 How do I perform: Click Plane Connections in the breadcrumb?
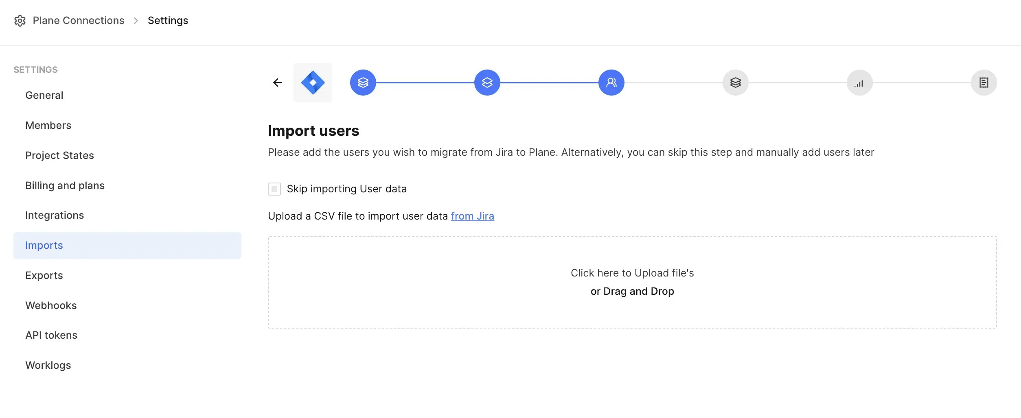(78, 20)
